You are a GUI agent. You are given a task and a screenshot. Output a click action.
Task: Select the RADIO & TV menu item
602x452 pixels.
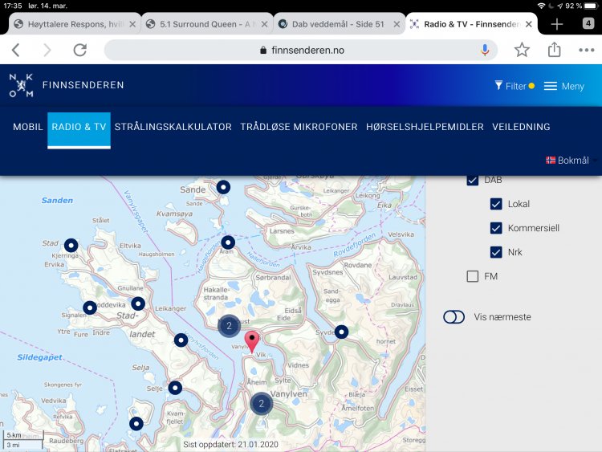point(79,130)
